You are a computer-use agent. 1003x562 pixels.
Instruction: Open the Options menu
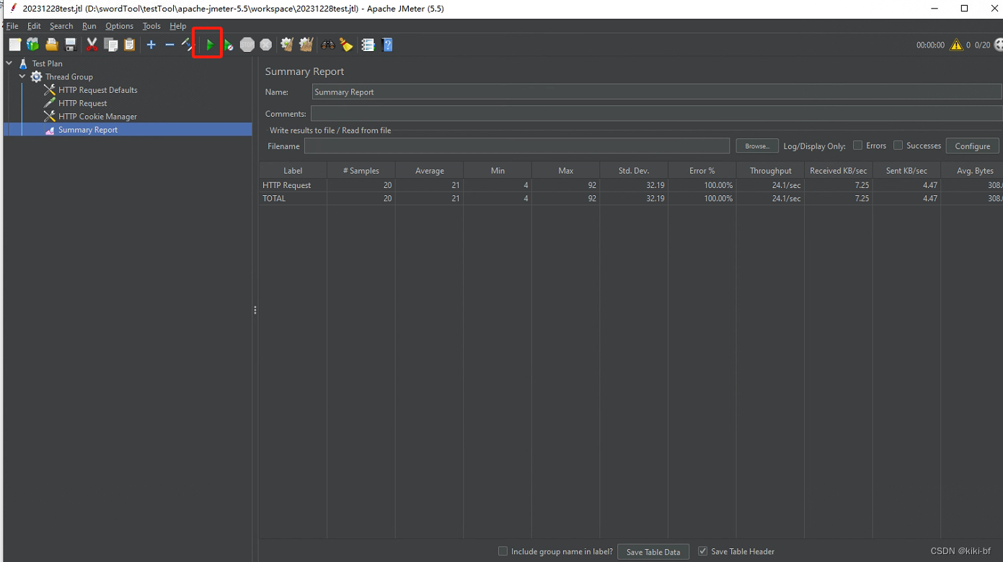(x=120, y=26)
